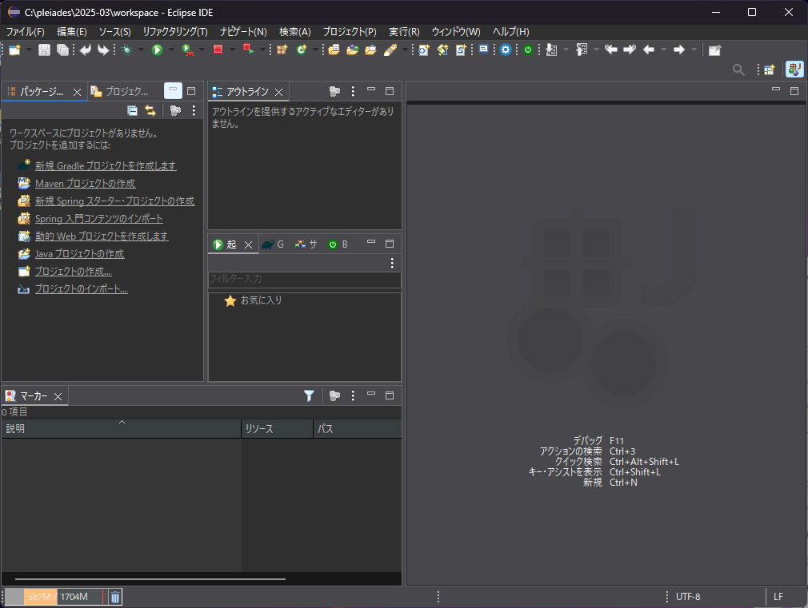The width and height of the screenshot is (808, 608).
Task: Click the Previous Annotation icon
Action: point(582,50)
